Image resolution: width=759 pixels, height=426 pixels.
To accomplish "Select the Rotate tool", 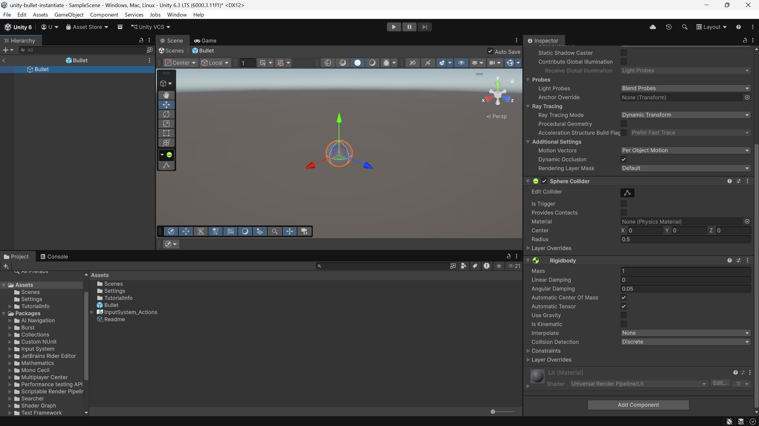I will point(166,114).
